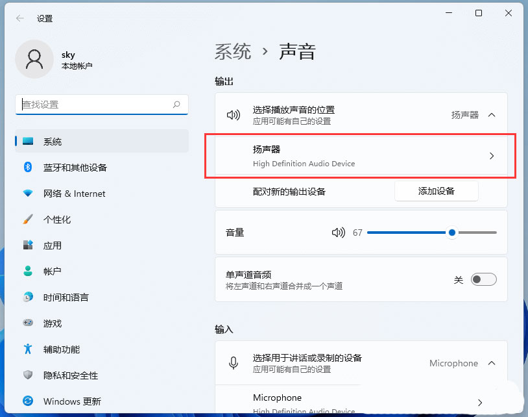Select the 游戏 gamepad icon
The image size is (528, 417).
pos(27,323)
